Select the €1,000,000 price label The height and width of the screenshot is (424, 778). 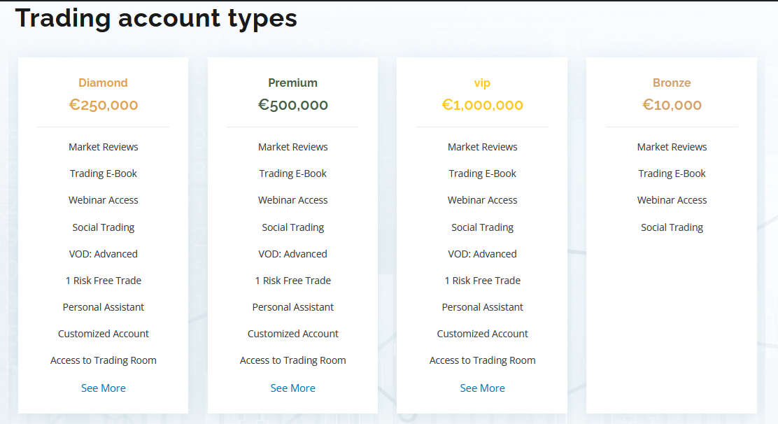[x=482, y=105]
